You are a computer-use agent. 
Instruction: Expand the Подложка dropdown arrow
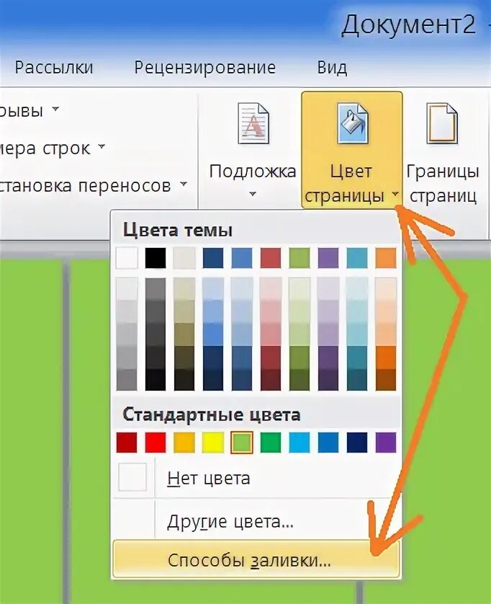(x=253, y=194)
